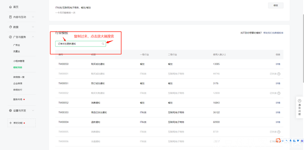Open 服务市场
The height and width of the screenshot is (150, 304).
(x=18, y=99)
